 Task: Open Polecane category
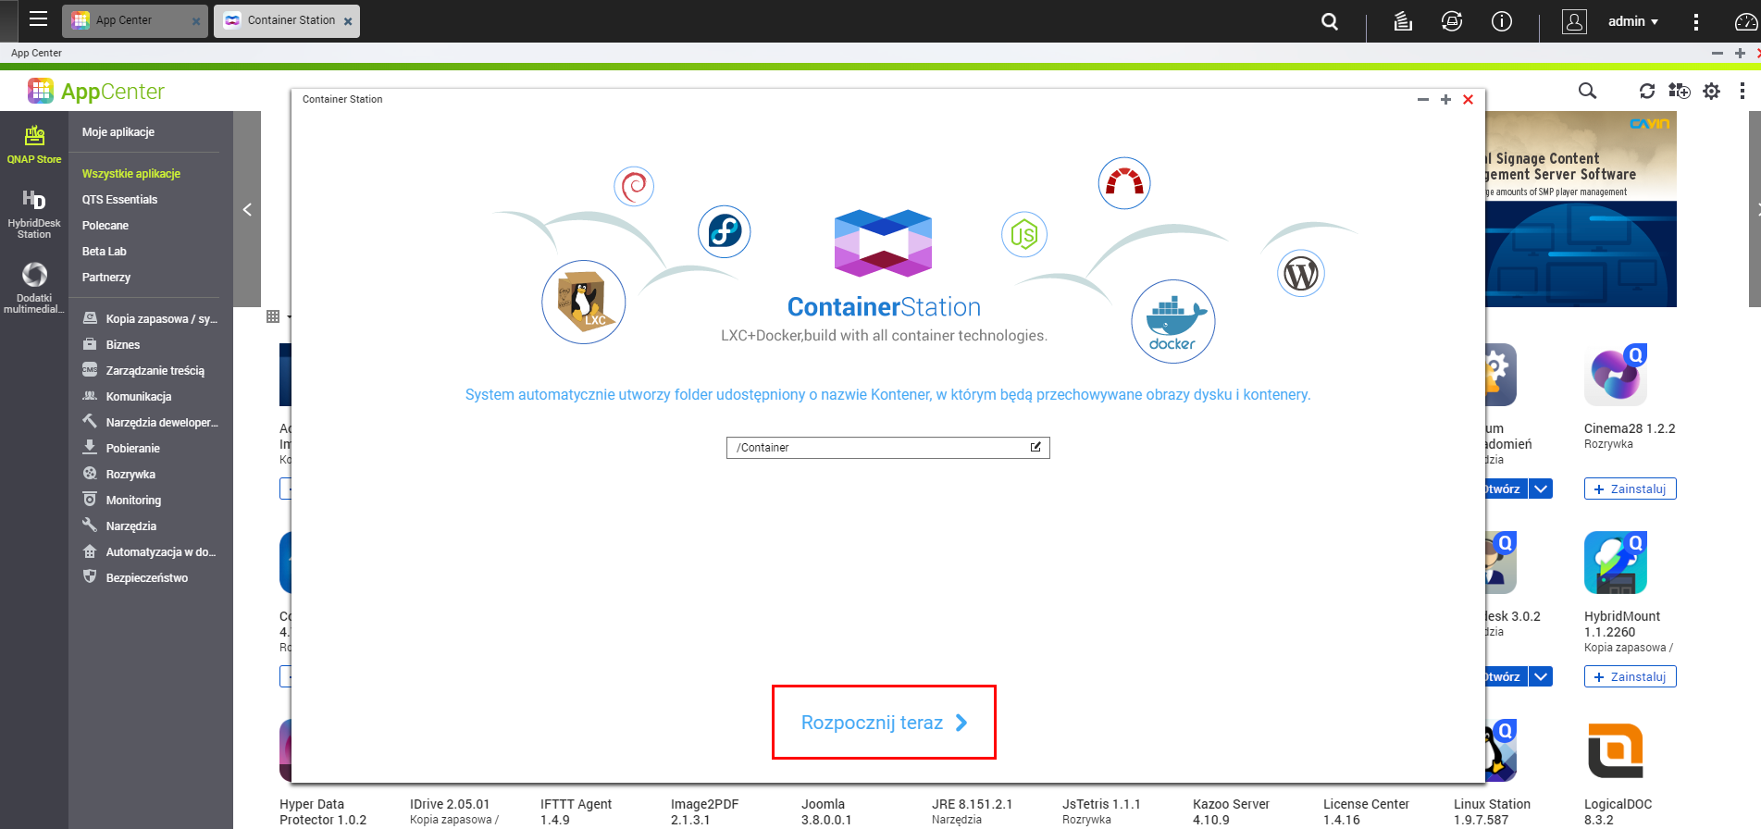point(105,226)
